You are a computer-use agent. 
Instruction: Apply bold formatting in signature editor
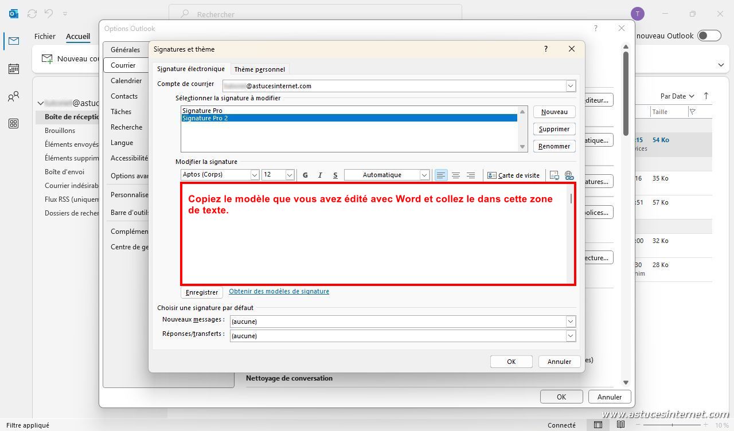305,175
